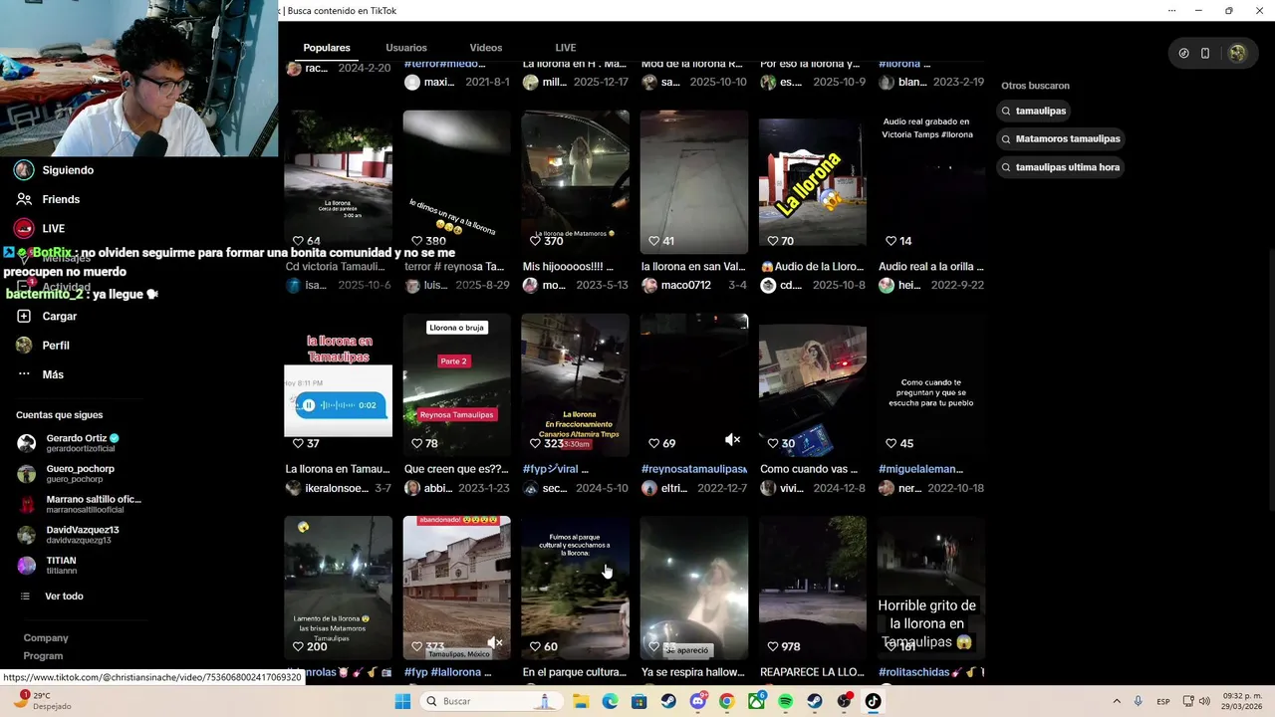The width and height of the screenshot is (1275, 717).
Task: Click the get TikTok coins icon
Action: pos(1183,54)
